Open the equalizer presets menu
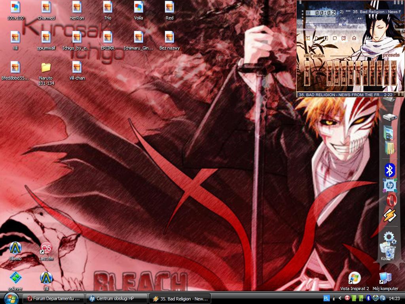This screenshot has height=304, width=405. [391, 55]
